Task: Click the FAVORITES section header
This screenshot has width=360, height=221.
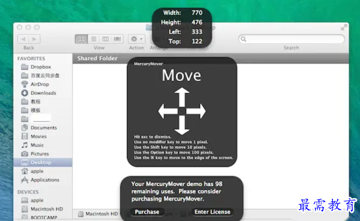Action: pos(31,59)
